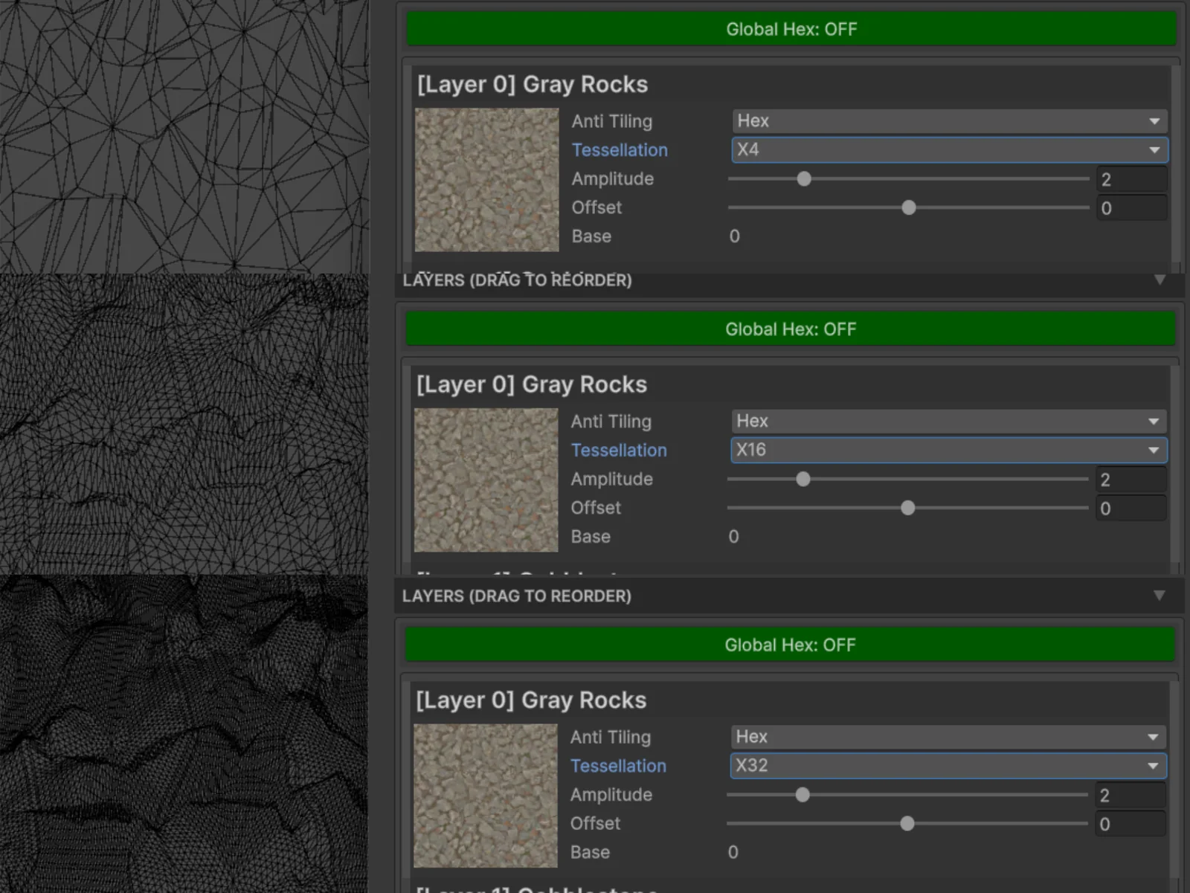Screen dimensions: 1190x893
Task: Click the Amplitude value field in X16 panel
Action: [x=1130, y=480]
